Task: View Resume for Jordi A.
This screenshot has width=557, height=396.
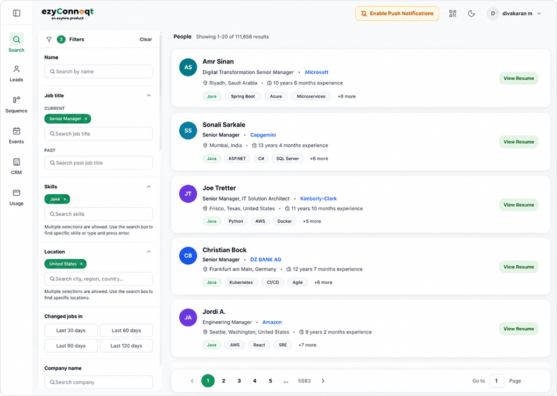Action: [518, 329]
